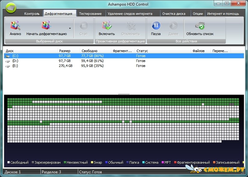The width and height of the screenshot is (248, 177).
Task: Click the splitter grip above cluster map
Action: (124, 94)
